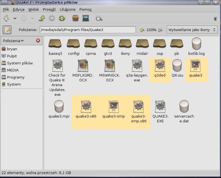Open the Edycja menu
Image resolution: width=221 pixels, height=178 pixels.
[19, 10]
